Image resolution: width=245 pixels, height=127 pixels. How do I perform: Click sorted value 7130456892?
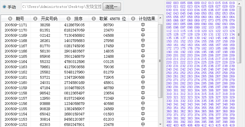(x=74, y=35)
